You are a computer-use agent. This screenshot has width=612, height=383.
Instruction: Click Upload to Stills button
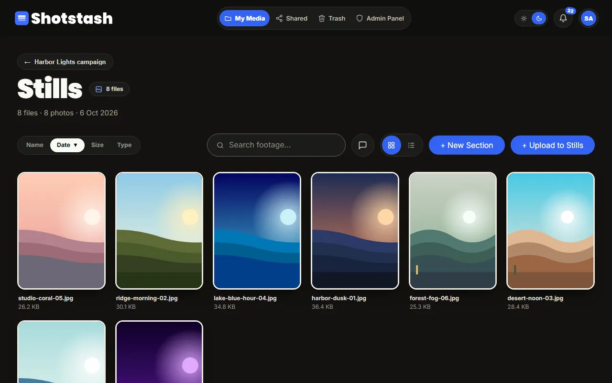click(x=553, y=145)
